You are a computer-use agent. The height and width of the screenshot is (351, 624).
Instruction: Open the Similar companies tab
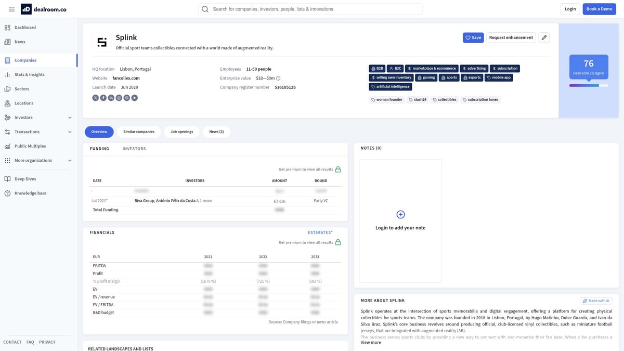pyautogui.click(x=139, y=132)
